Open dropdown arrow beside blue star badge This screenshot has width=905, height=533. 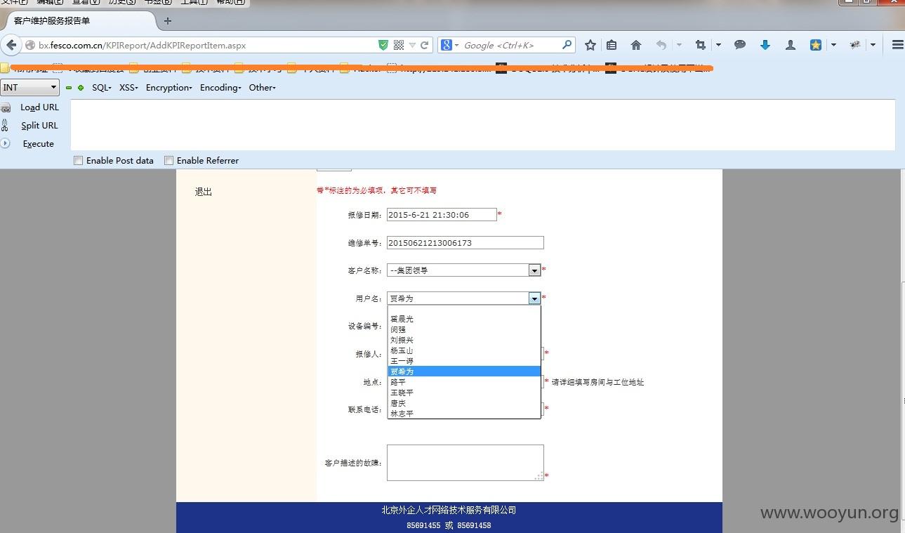pos(833,45)
